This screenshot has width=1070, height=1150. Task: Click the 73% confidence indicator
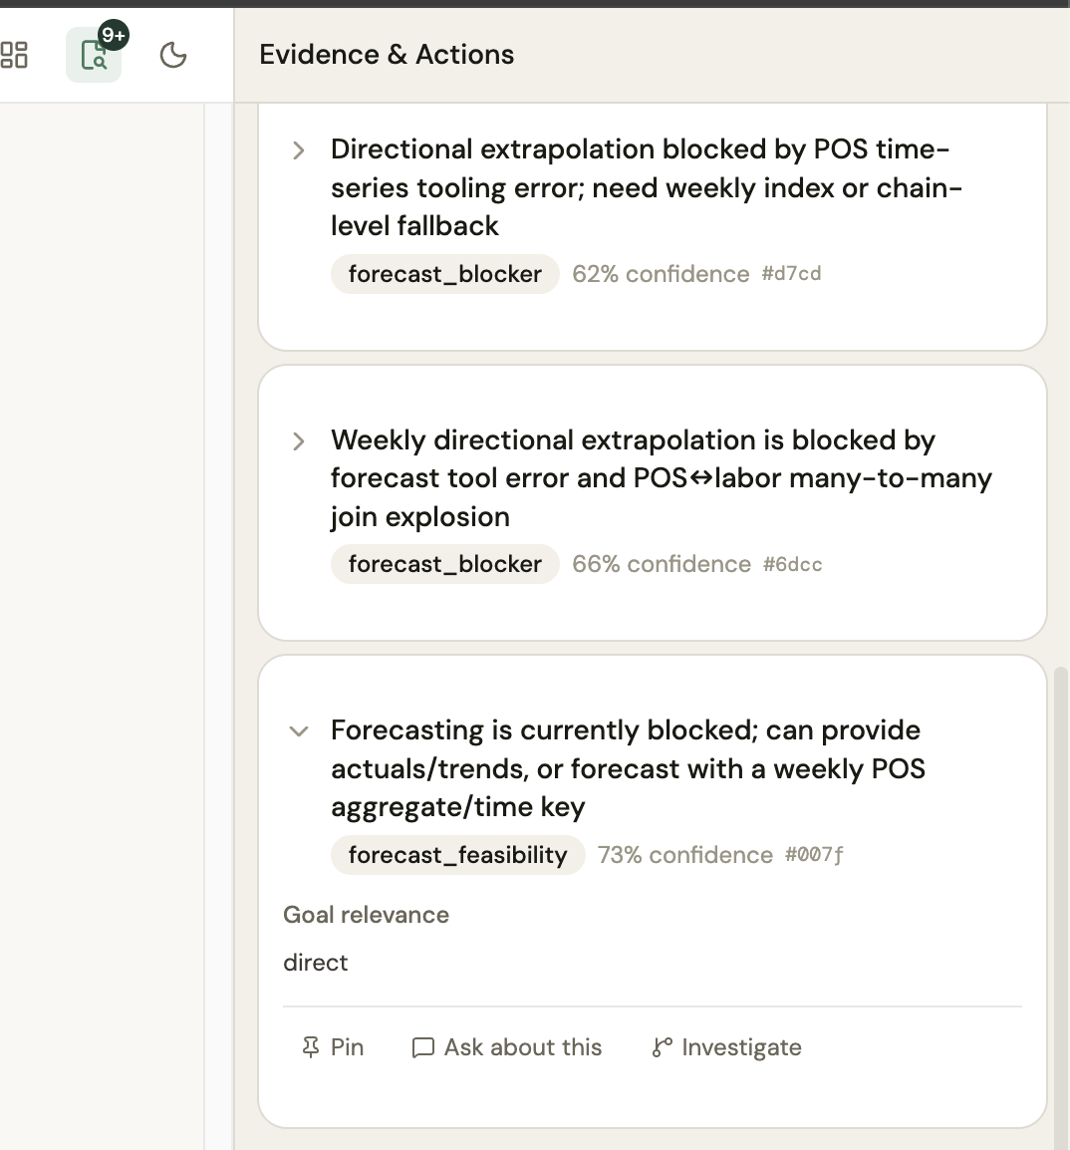click(x=685, y=854)
